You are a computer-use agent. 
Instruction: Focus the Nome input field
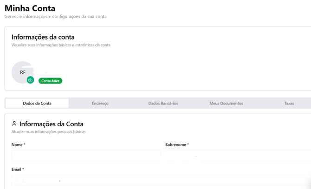86,156
